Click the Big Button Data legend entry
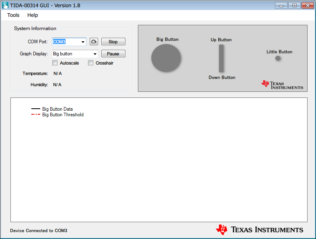The image size is (316, 239). coord(52,109)
